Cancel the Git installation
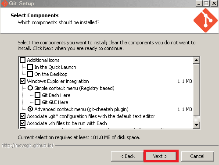219x165 pixels. [197, 156]
